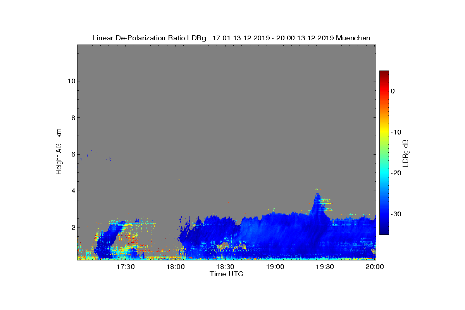The height and width of the screenshot is (310, 465).
Task: Click the 20:00 time axis label
Action: 375,267
